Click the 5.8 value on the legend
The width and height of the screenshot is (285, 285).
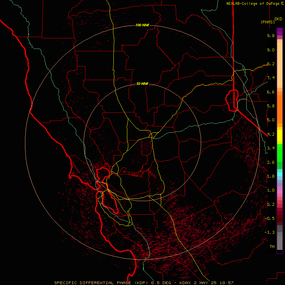coord(271,106)
